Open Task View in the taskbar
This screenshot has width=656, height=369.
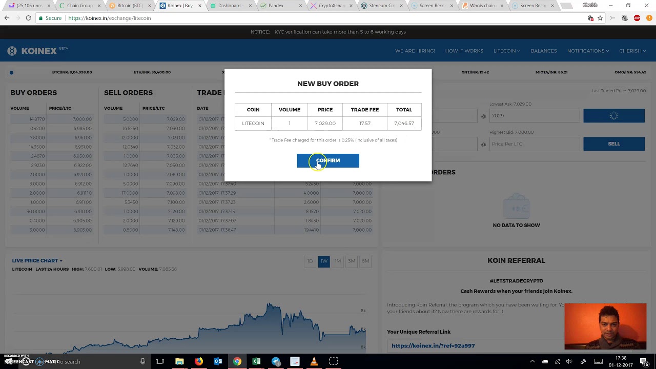tap(160, 362)
